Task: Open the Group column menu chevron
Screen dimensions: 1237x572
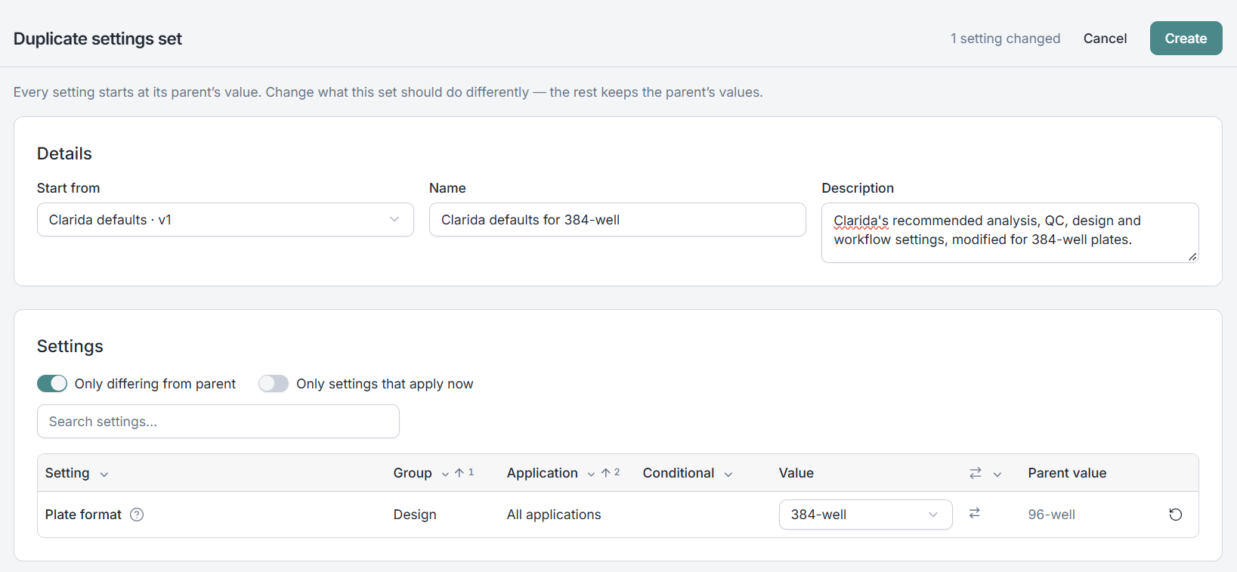Action: click(445, 475)
